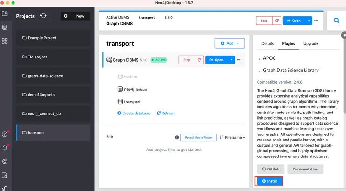Switch to the Plugins tab
Image resolution: width=346 pixels, height=191 pixels.
[x=288, y=43]
